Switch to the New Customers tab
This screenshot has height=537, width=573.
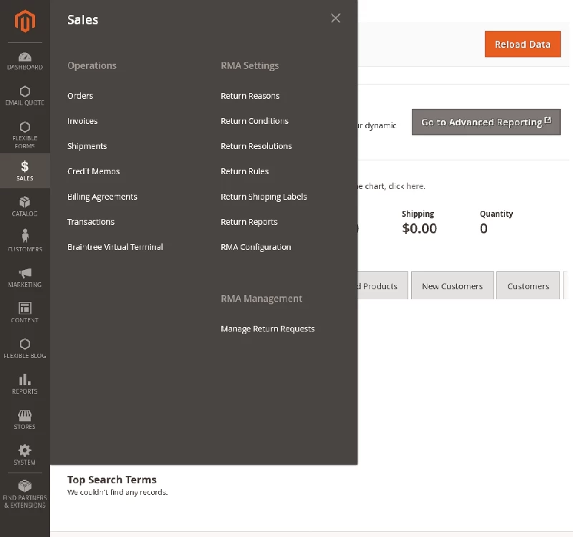click(453, 286)
